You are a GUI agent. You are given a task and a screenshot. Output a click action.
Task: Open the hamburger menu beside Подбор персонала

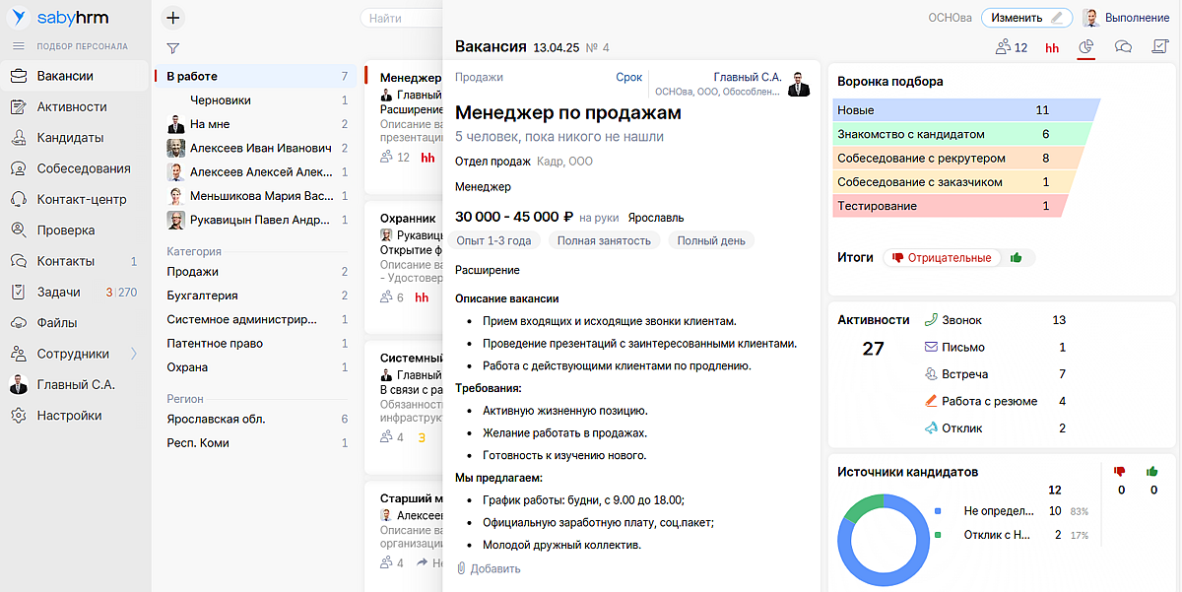[x=18, y=46]
